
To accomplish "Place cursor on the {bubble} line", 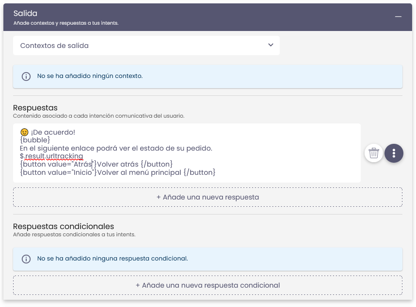I will pyautogui.click(x=35, y=140).
